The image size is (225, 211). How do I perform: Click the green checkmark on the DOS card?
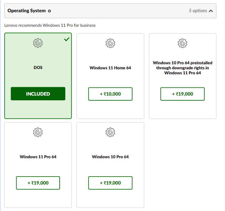(66, 39)
